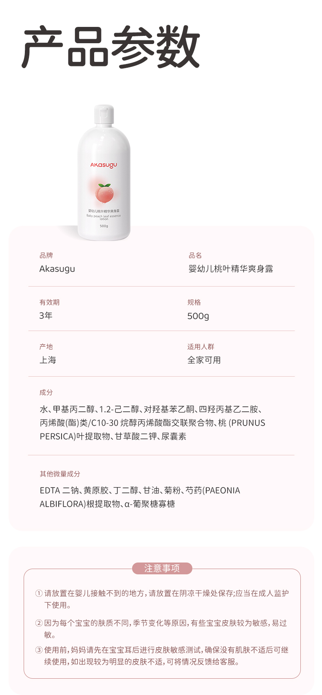Click the bottle's white flip cap
This screenshot has height=695, width=322.
point(104,114)
